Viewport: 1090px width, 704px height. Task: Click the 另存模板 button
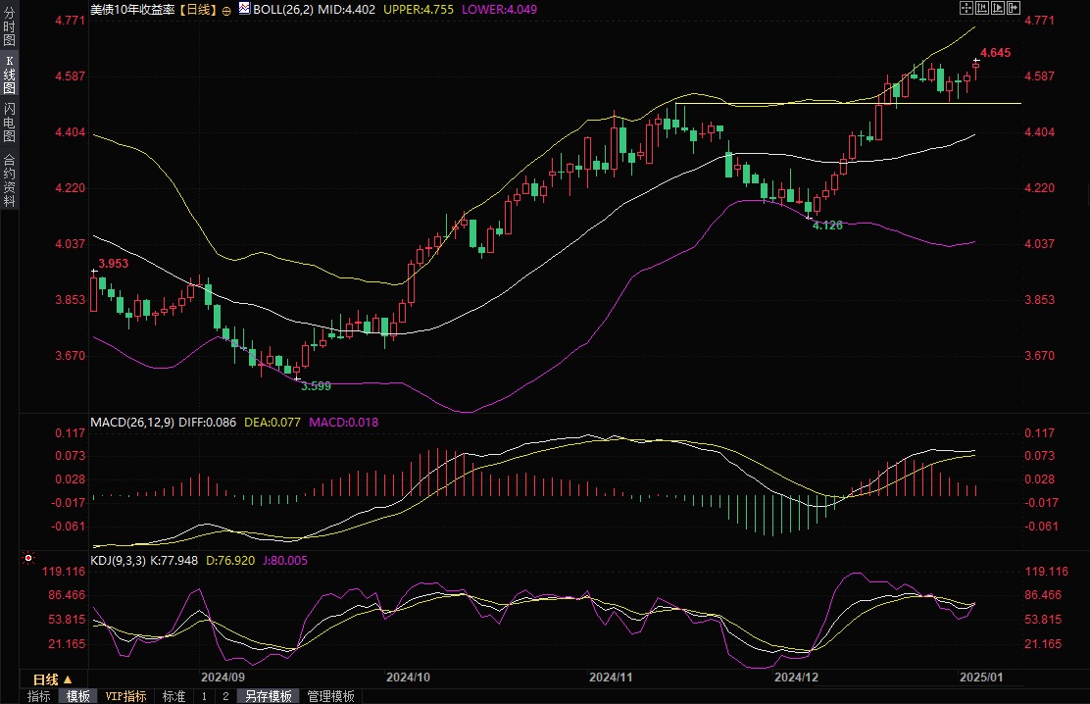coord(269,696)
